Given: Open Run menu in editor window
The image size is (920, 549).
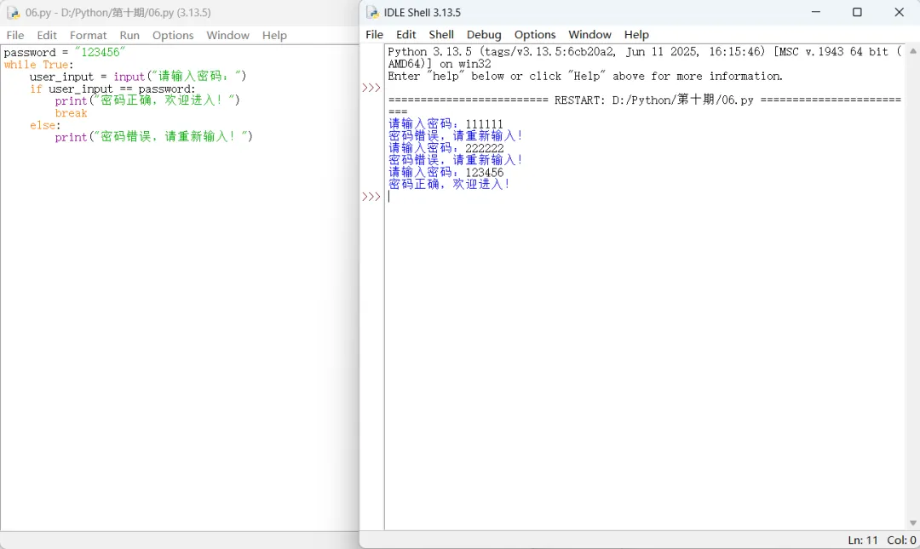Looking at the screenshot, I should point(129,35).
